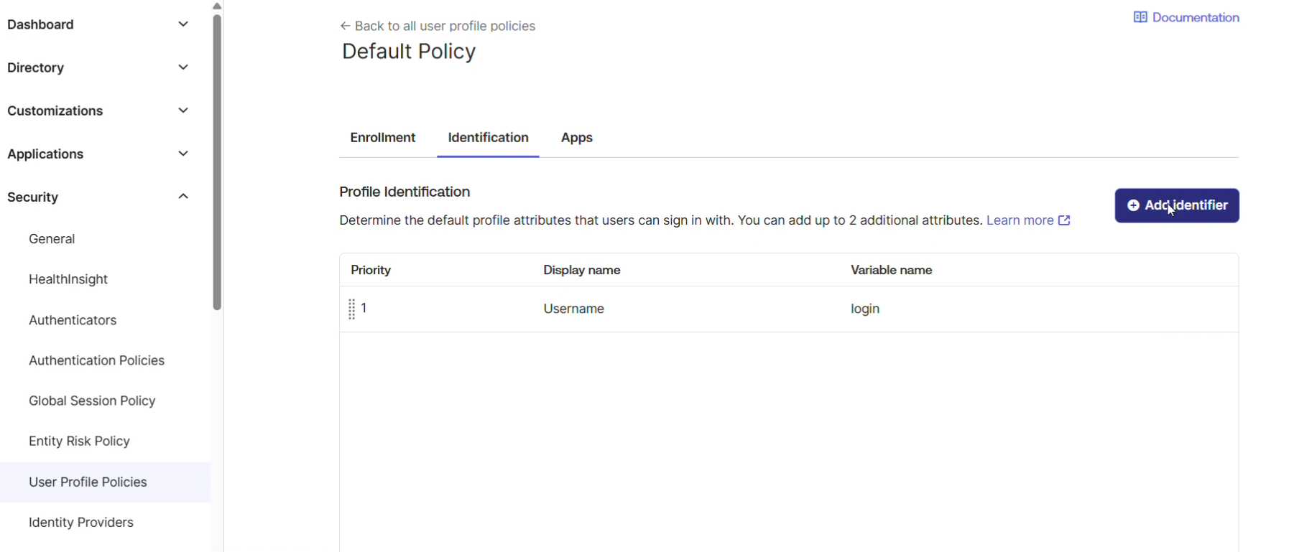Click the back arrow to user profile policies

(345, 27)
